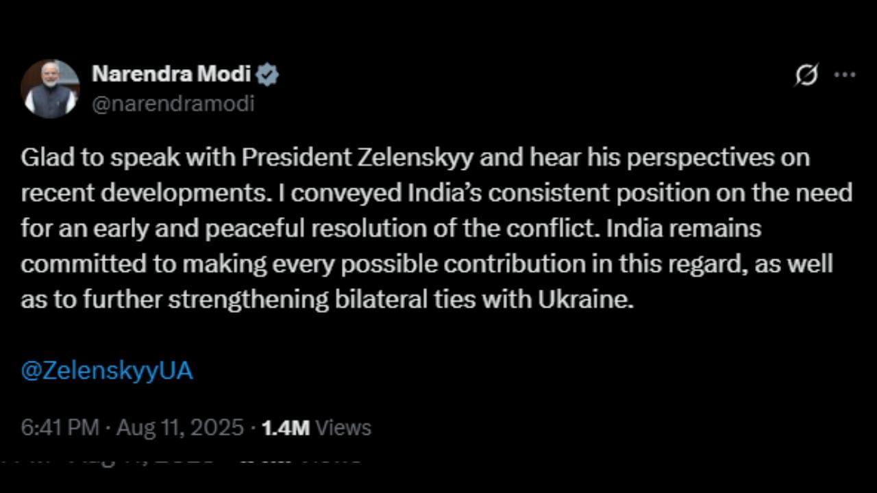Click the blue verified badge

268,74
